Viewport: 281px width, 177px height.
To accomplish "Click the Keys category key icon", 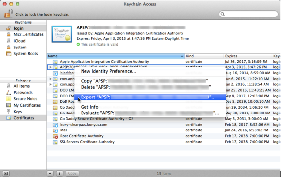I will (x=8, y=112).
